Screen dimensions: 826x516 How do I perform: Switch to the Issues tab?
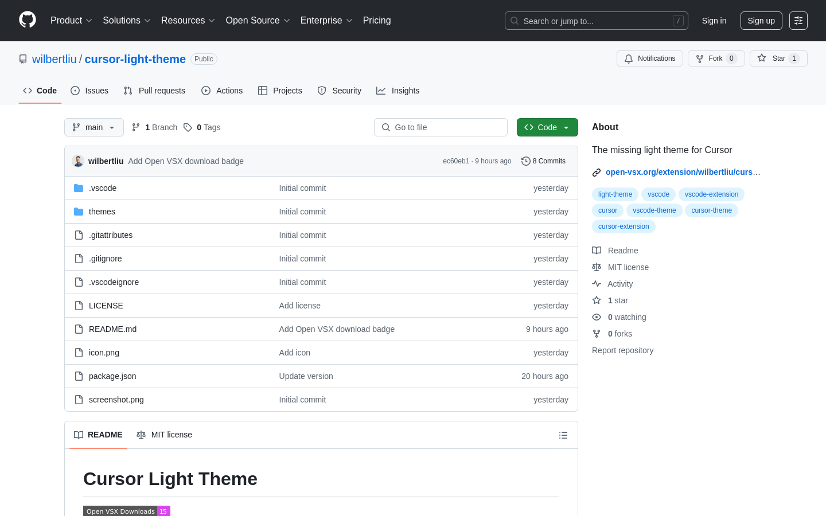click(x=89, y=91)
